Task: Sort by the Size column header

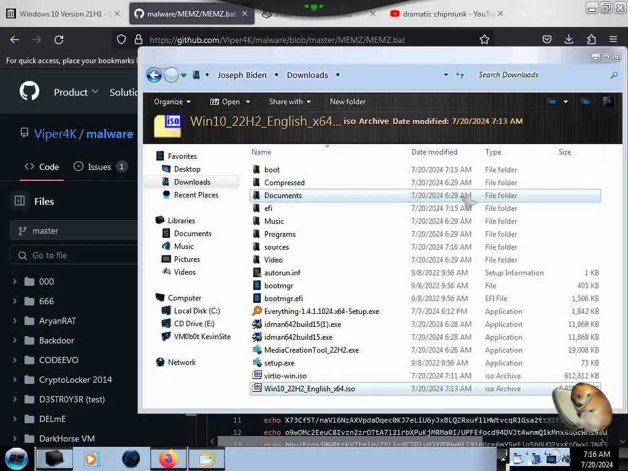Action: pos(565,152)
